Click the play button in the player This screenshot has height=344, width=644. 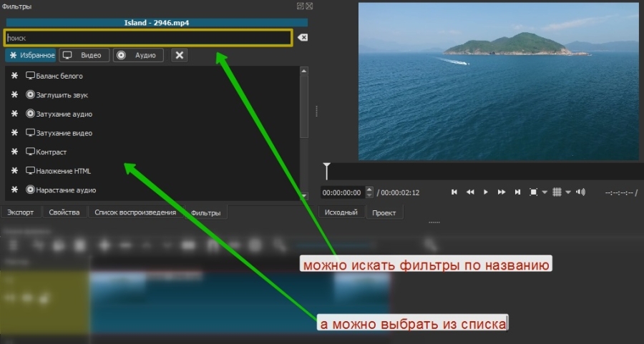click(x=486, y=192)
